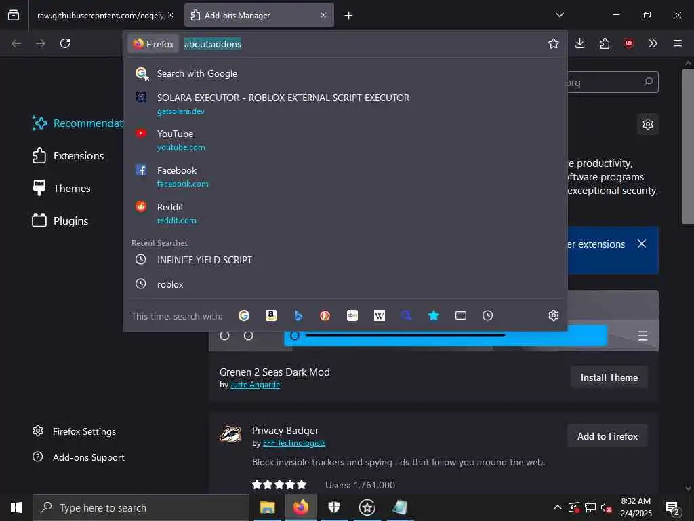The image size is (694, 521).
Task: Open Firefox View from the tab bar
Action: point(14,15)
